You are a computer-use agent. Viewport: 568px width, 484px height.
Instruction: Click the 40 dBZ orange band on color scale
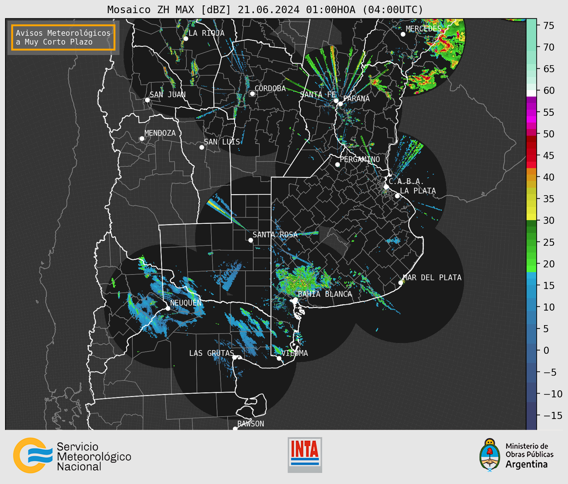[x=531, y=177]
